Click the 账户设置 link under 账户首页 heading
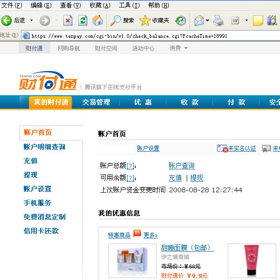Screen dimensions: 280x280 click(148, 148)
